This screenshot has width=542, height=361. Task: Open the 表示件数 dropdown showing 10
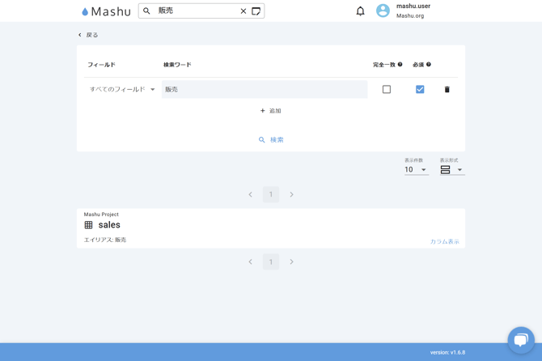[x=416, y=170]
